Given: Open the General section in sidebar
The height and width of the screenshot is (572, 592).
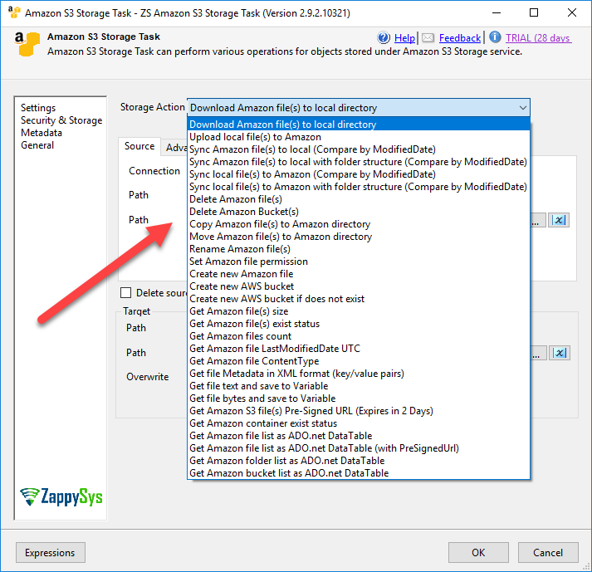Looking at the screenshot, I should coord(37,145).
